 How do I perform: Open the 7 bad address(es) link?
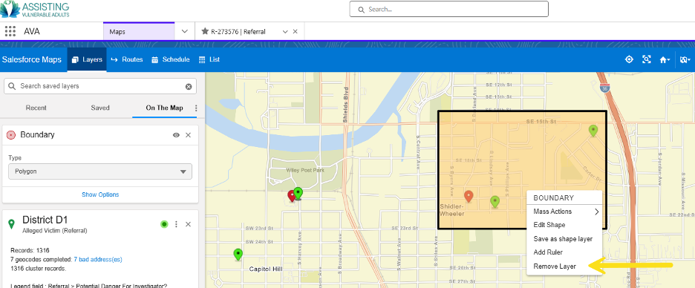98,259
